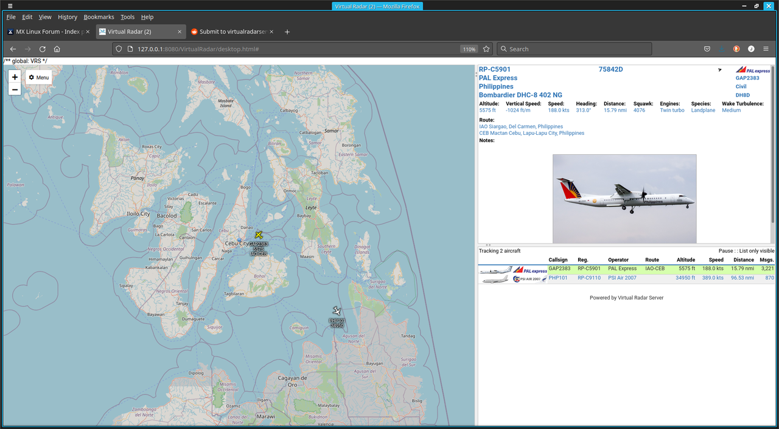Click RP-C9110 registration in list
Screen dimensions: 779x429
click(589, 278)
